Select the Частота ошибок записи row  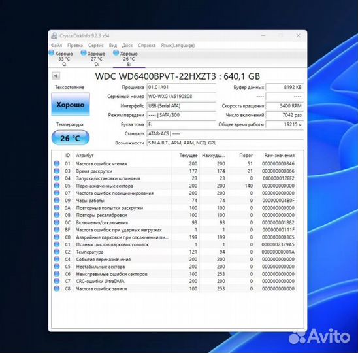coord(174,288)
